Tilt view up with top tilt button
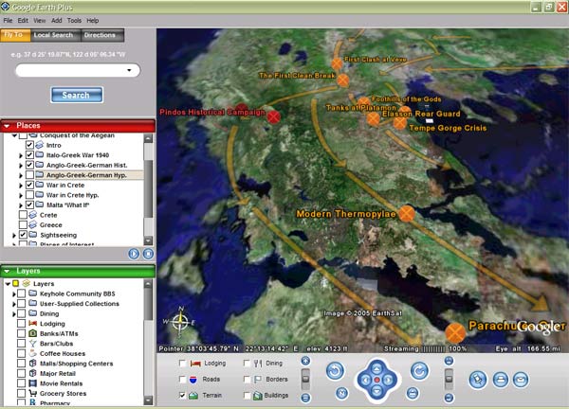Screen dimensions: 569x409 coord(449,361)
